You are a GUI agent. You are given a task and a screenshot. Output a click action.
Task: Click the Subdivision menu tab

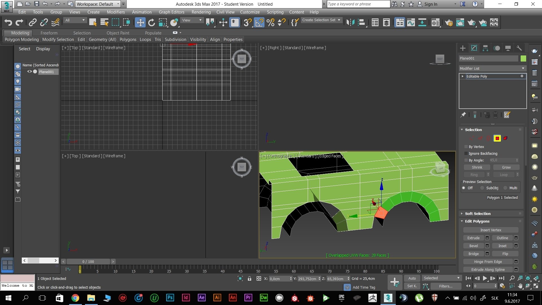(x=174, y=40)
